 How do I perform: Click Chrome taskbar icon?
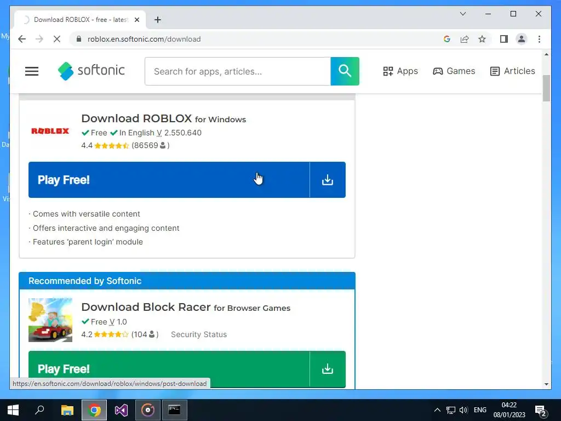tap(94, 410)
